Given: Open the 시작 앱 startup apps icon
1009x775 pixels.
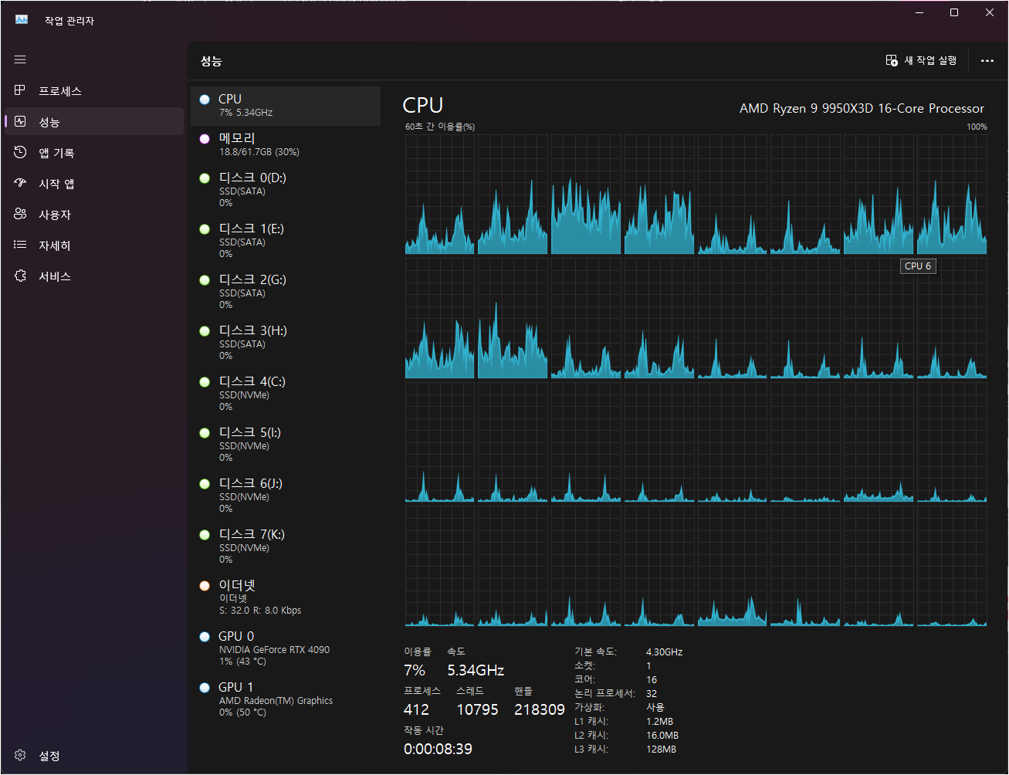Looking at the screenshot, I should point(20,184).
